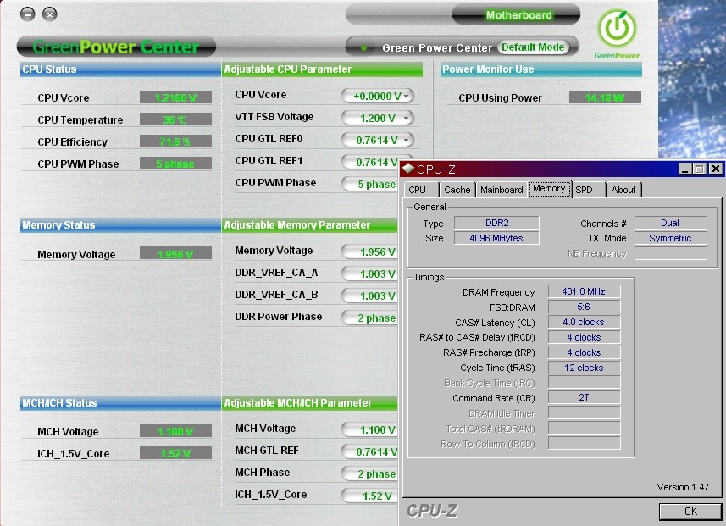Click the 4.0 clocks CAS Latency value

[584, 322]
